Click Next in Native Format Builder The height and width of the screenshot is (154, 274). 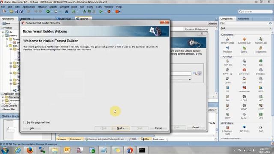[x=121, y=128]
